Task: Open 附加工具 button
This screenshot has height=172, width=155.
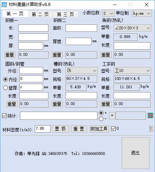Action: click(99, 129)
